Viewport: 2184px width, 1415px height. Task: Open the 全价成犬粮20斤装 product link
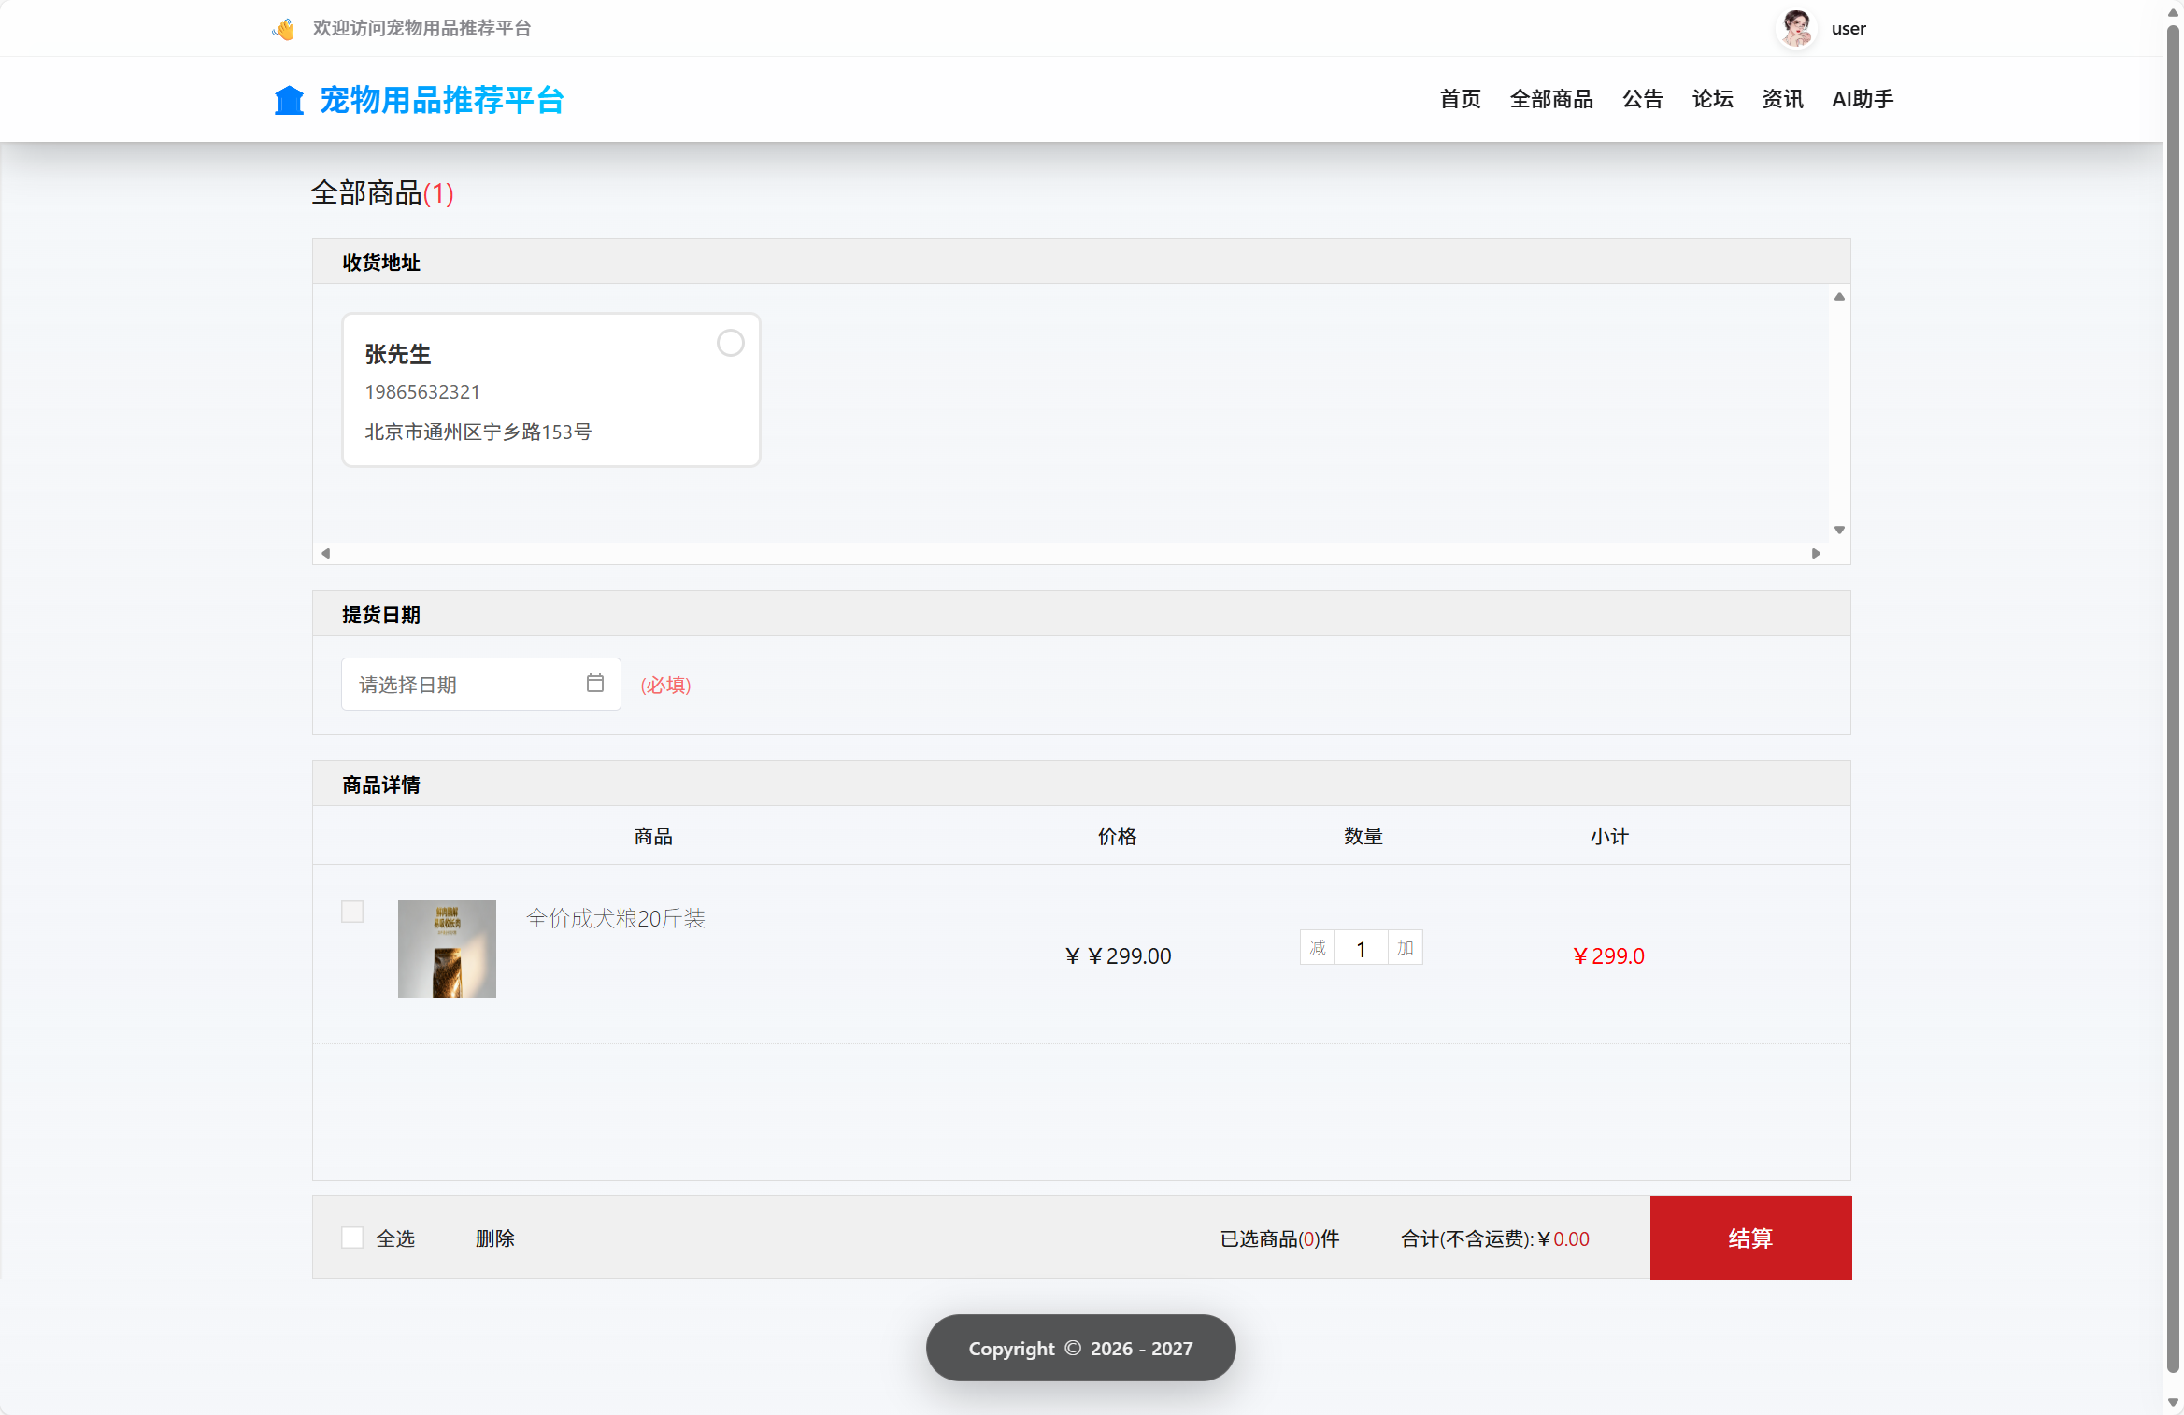616,918
